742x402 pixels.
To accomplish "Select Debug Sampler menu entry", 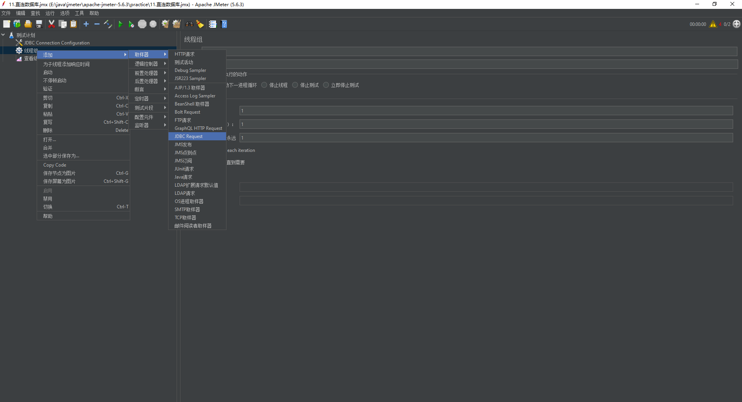I will [x=197, y=70].
